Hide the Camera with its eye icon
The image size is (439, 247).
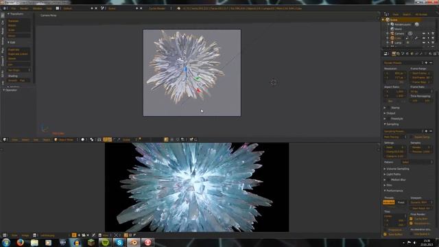click(424, 34)
